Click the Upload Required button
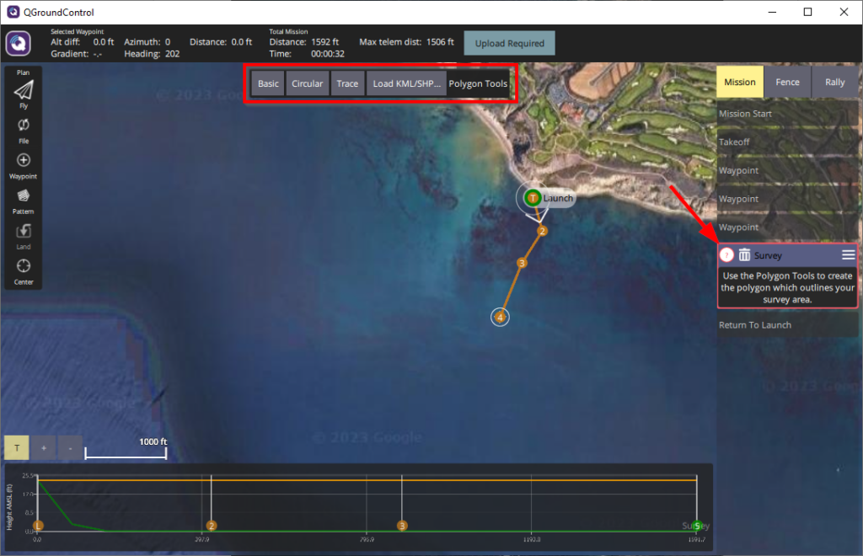863x556 pixels. pos(509,43)
